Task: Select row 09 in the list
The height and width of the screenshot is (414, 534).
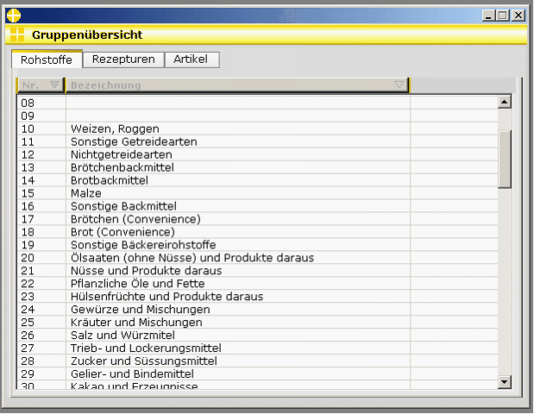Action: [258, 116]
